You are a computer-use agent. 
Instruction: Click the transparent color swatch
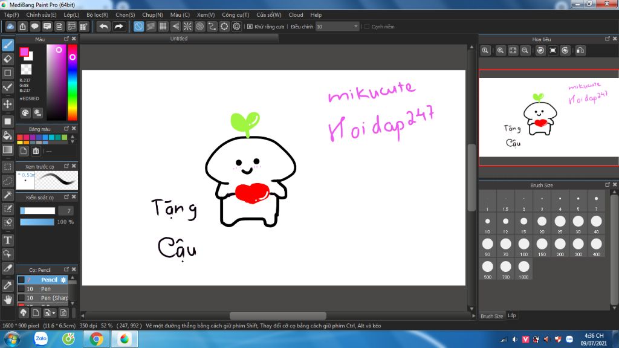26,69
